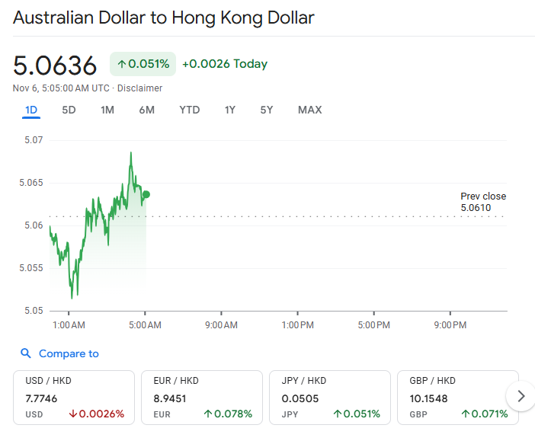Click the green current price dot on chart
This screenshot has height=441, width=535.
[146, 194]
